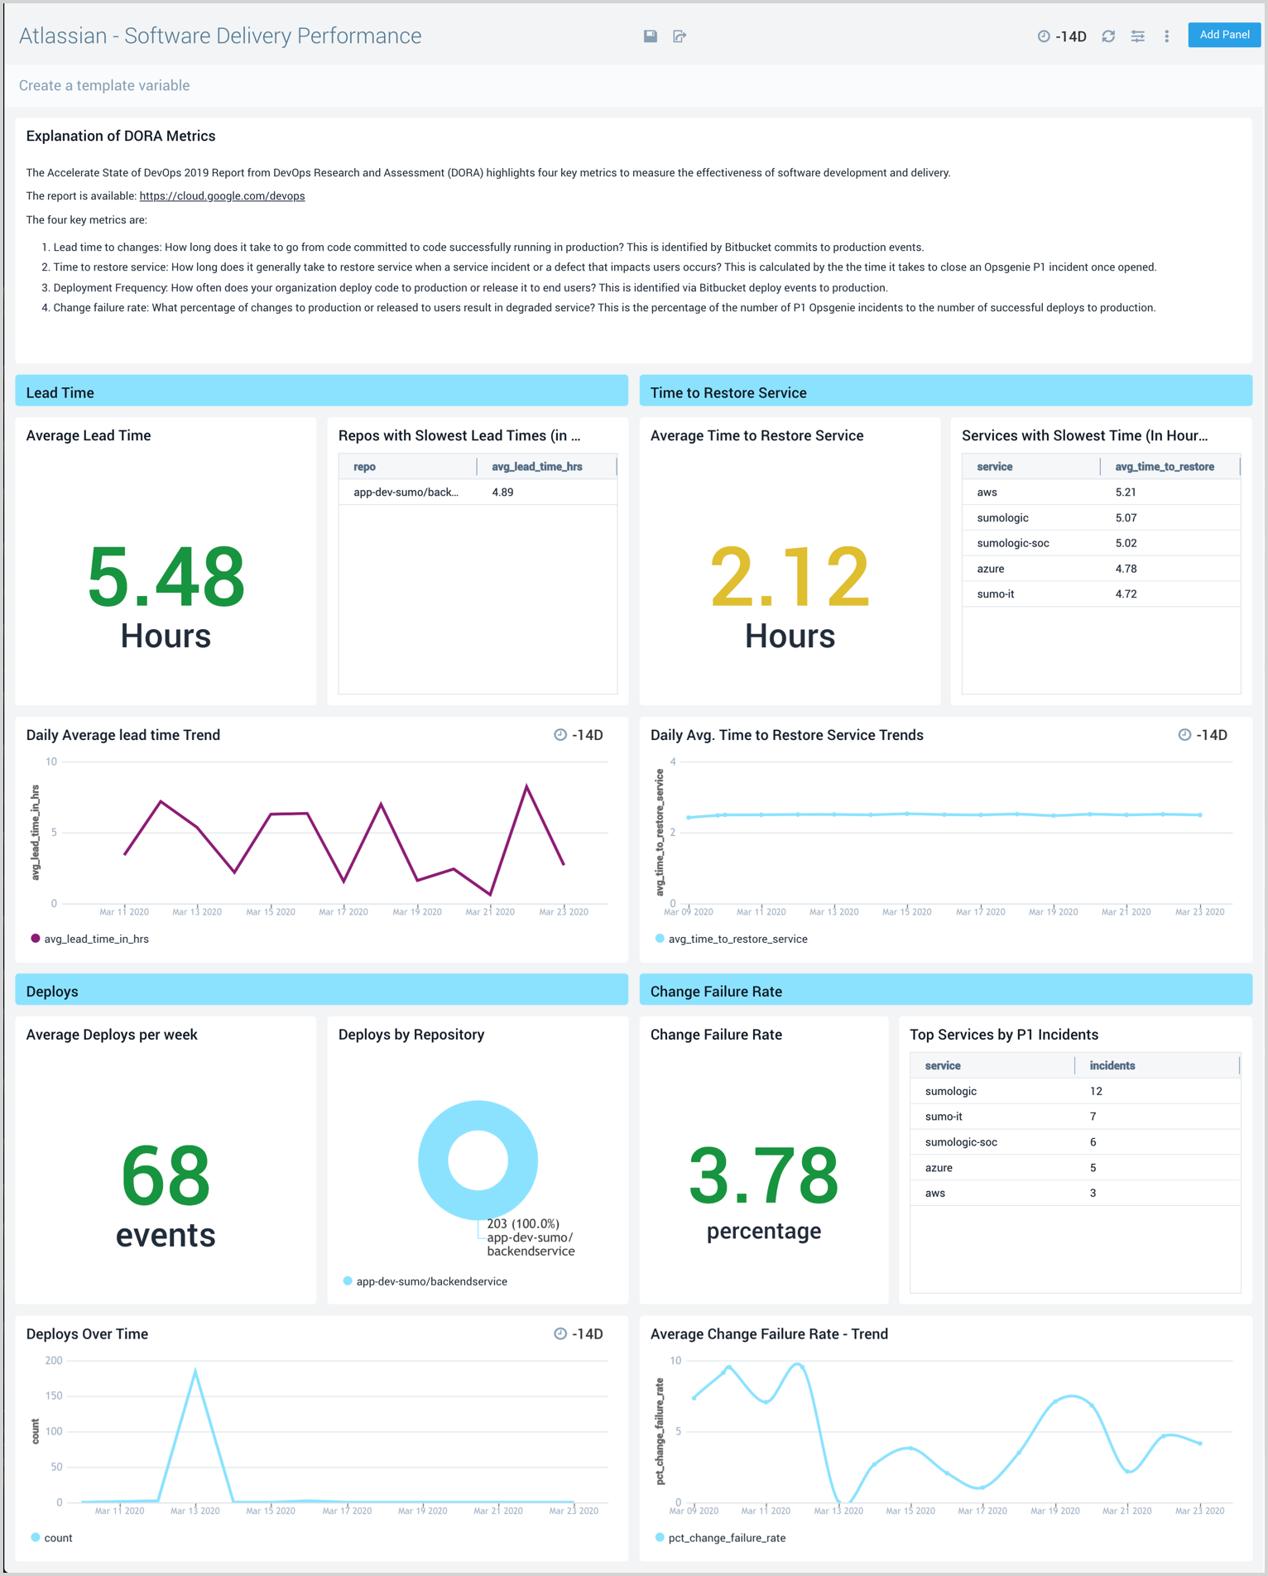This screenshot has height=1576, width=1268.
Task: Open the three-dot more options menu
Action: click(1167, 36)
